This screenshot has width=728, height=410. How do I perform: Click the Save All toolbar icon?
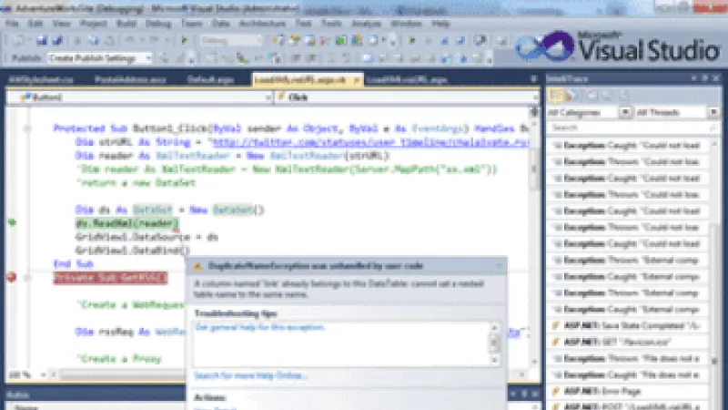(x=57, y=41)
